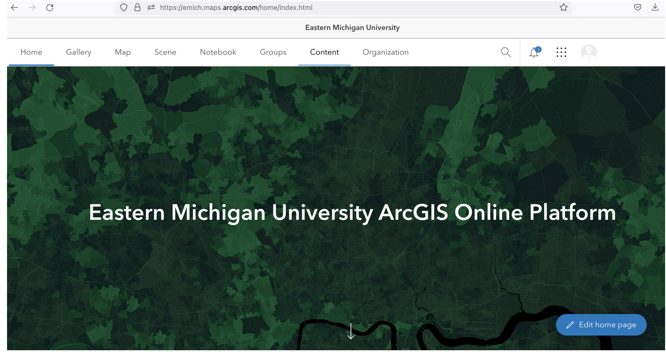Viewport: 666px width, 352px height.
Task: Open the search magnifier icon
Action: tap(506, 52)
